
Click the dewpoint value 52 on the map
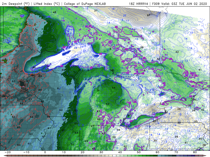(x=107, y=104)
